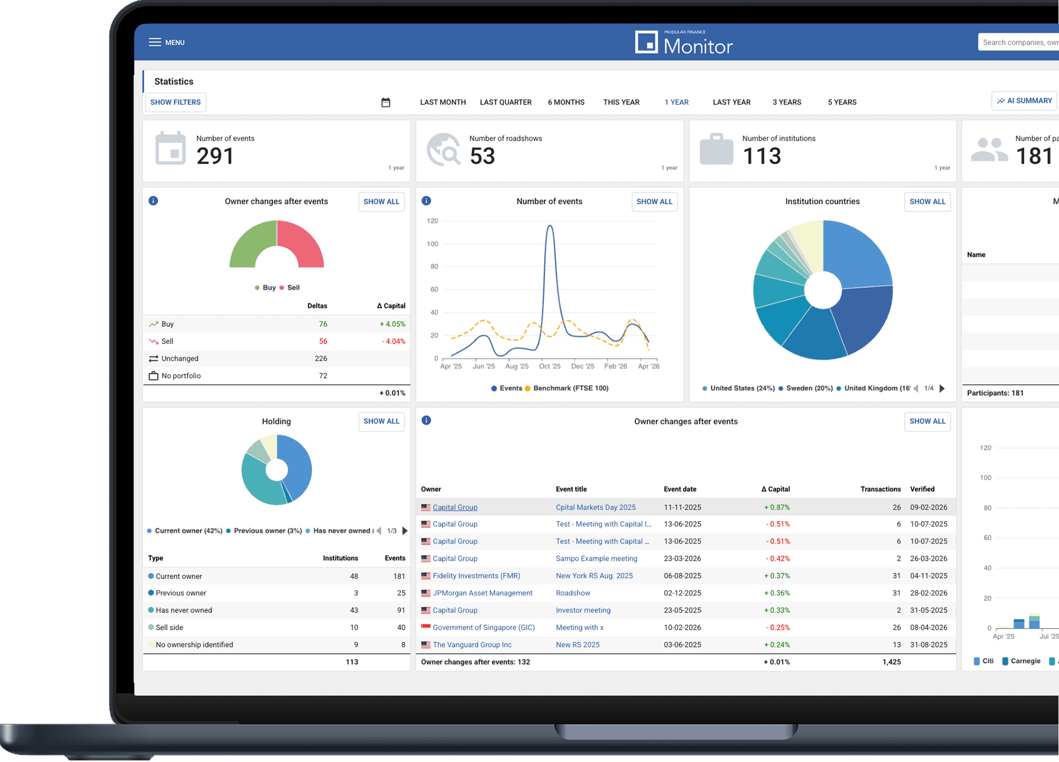Viewport: 1059px width, 762px height.
Task: Open the calendar date picker icon
Action: pyautogui.click(x=386, y=102)
